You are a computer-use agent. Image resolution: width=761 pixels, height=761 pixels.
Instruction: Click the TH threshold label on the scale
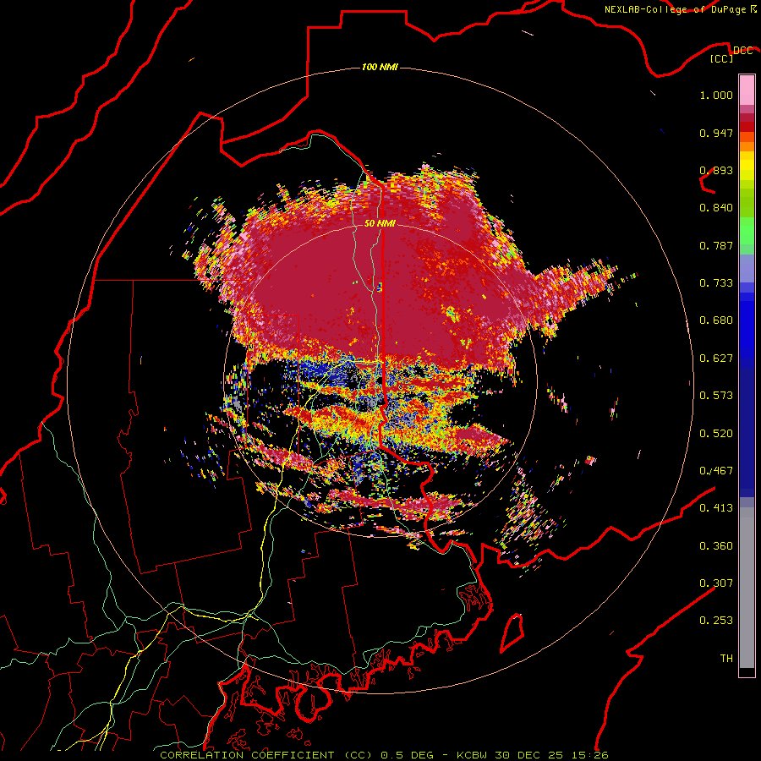pyautogui.click(x=726, y=659)
